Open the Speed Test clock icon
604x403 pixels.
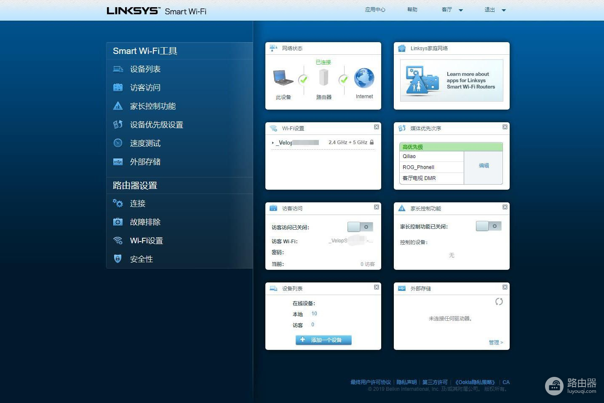point(118,143)
